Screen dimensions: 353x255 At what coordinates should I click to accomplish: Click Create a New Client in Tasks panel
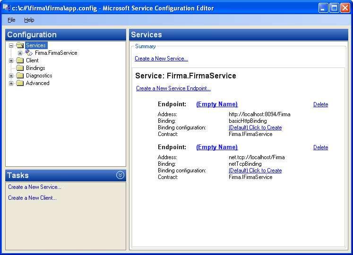click(32, 197)
